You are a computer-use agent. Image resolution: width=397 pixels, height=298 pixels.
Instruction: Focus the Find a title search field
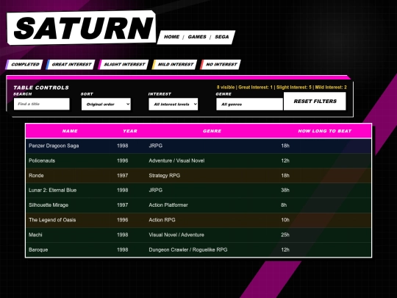(41, 104)
